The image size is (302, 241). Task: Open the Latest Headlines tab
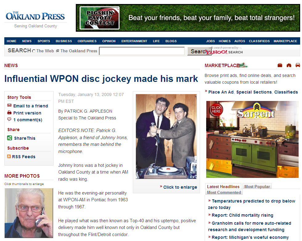coord(223,187)
